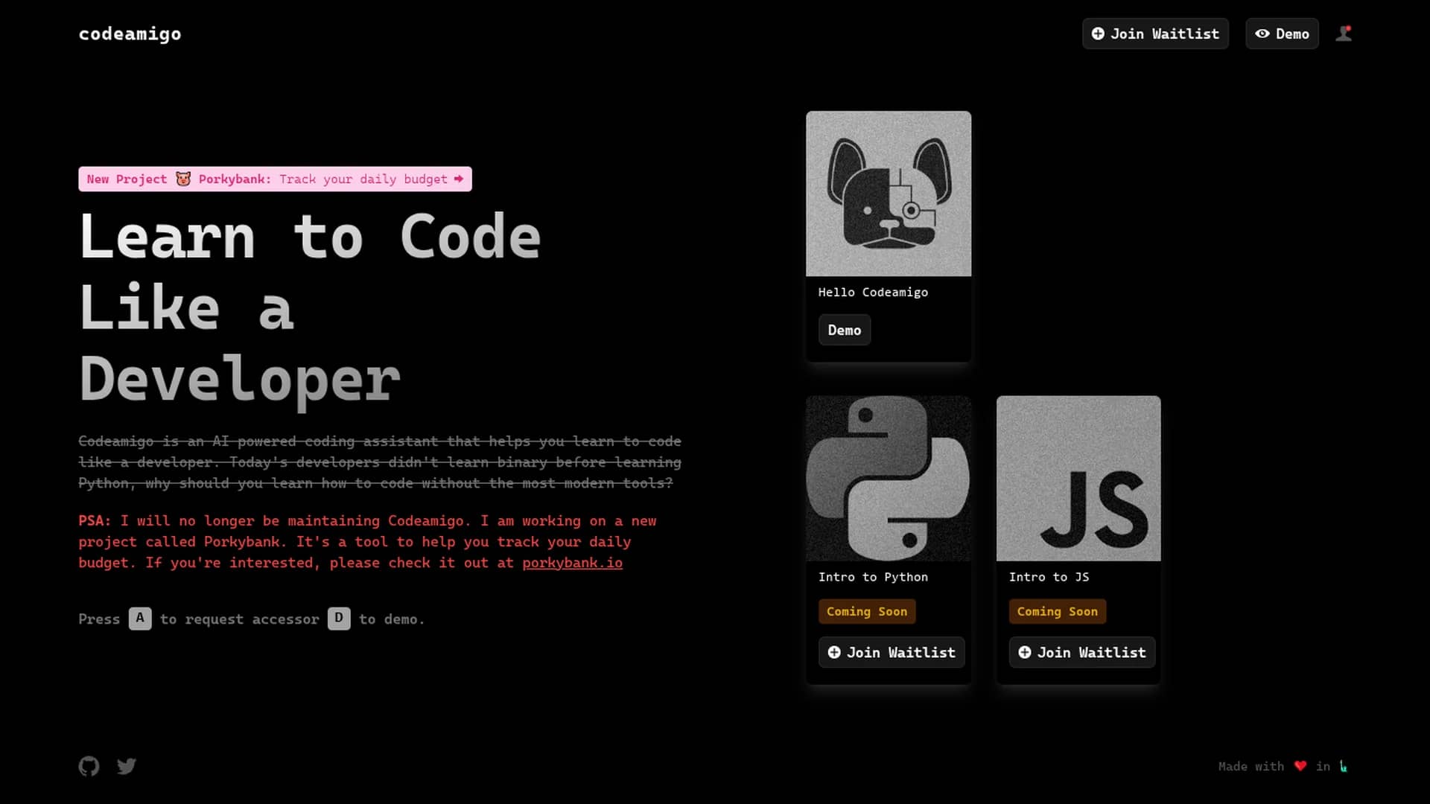Follow the porkybank.io link in the PSA
The image size is (1430, 804).
click(x=572, y=563)
